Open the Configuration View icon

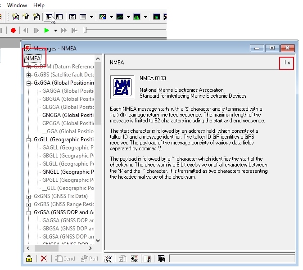pos(59,17)
